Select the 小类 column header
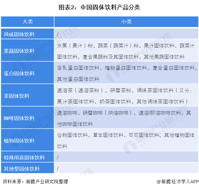 (126, 22)
